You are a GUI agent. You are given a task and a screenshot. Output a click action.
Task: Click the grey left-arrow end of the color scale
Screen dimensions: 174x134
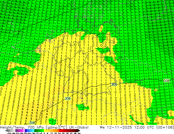click(6, 131)
